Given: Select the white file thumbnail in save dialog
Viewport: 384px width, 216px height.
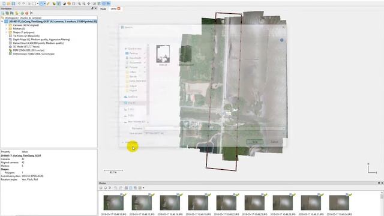Looking at the screenshot, I should (163, 54).
